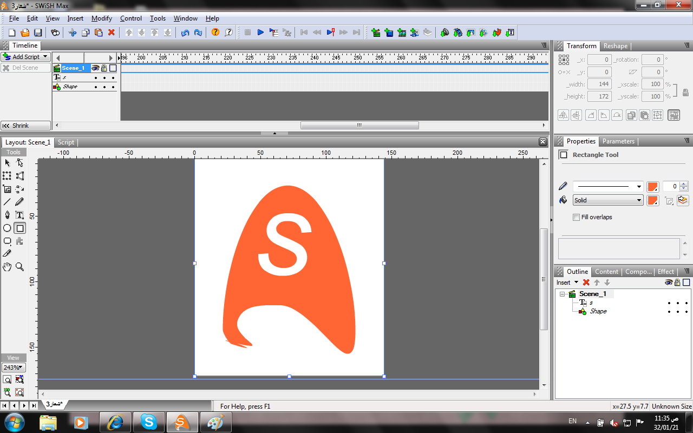
Task: Select the Rectangle tool in Tools panel
Action: pos(19,228)
